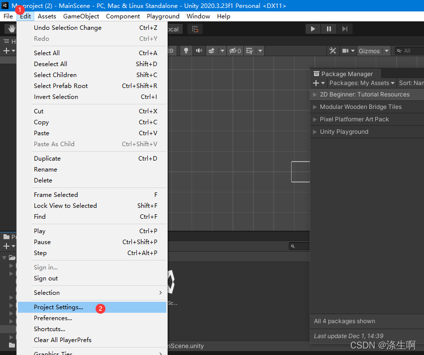Viewport: 424px width, 355px height.
Task: Toggle scene audio speaker icon
Action: tap(199, 51)
